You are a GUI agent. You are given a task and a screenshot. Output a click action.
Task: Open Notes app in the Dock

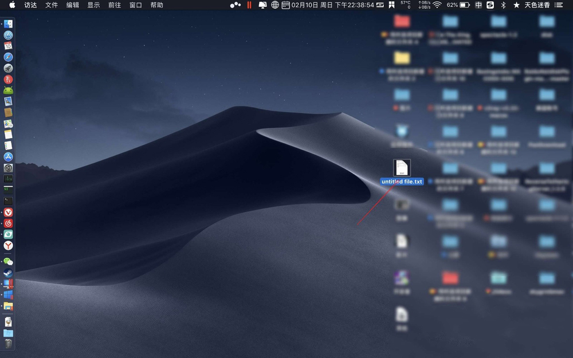point(8,135)
